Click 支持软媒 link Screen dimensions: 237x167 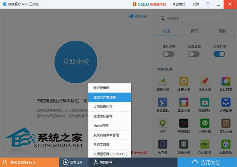140,153
